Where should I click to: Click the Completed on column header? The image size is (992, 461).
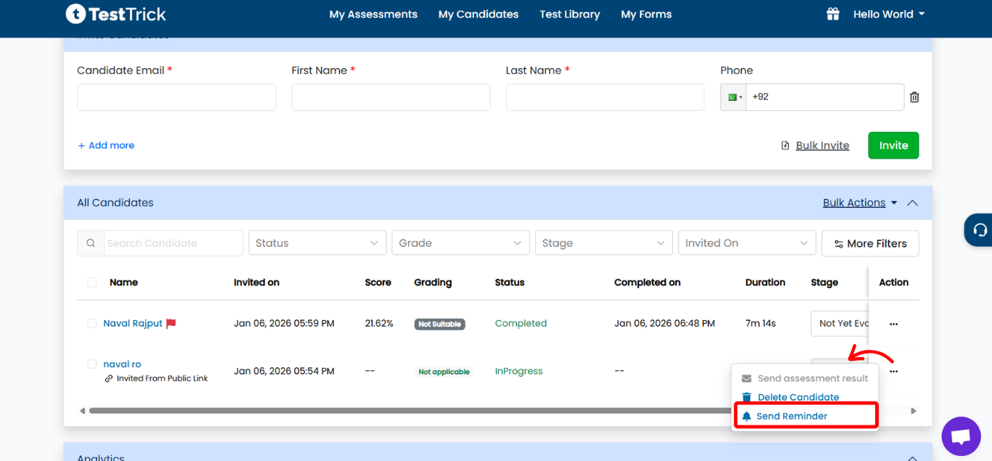(x=647, y=282)
